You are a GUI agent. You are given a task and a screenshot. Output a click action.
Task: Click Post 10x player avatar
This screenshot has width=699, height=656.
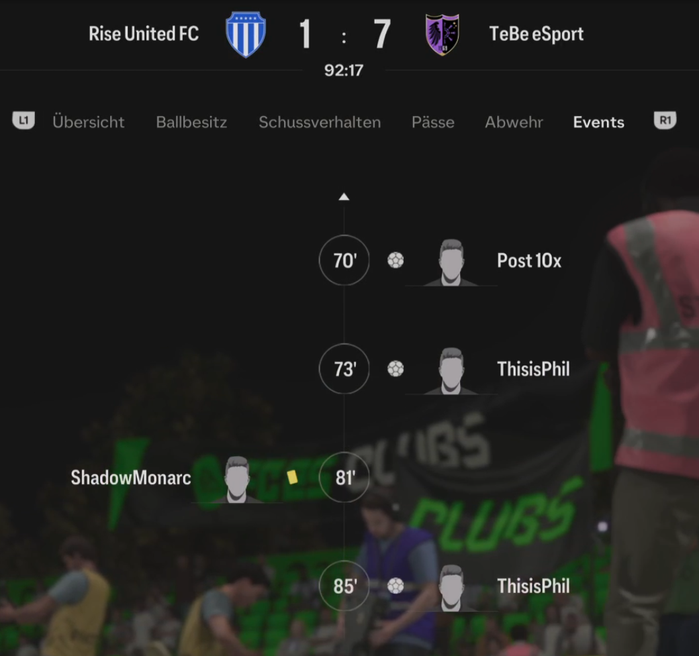coord(451,262)
